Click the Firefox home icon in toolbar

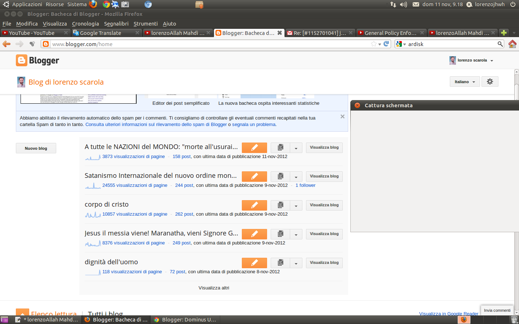(512, 44)
